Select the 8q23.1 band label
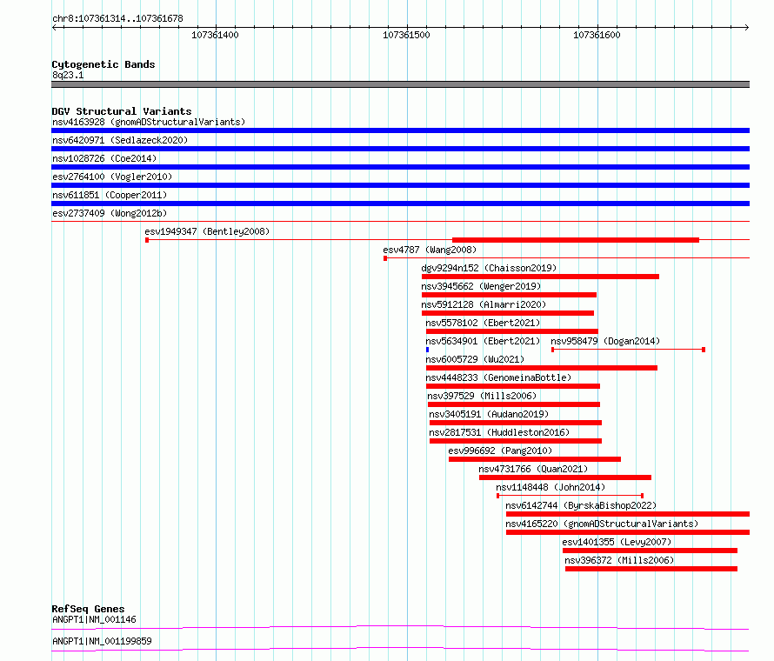 68,75
